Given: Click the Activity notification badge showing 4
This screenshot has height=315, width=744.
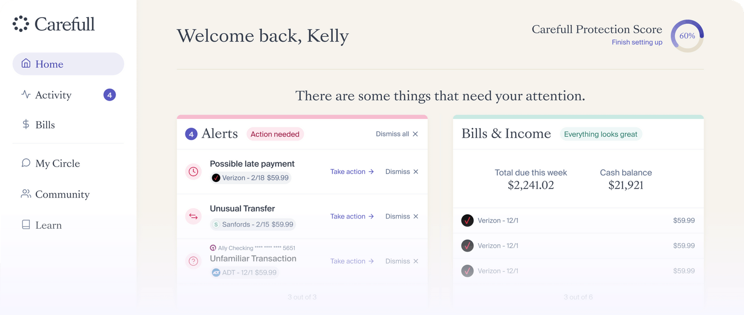Looking at the screenshot, I should pos(109,95).
